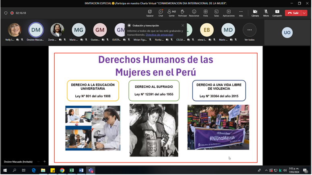Open Sticky Notes from taskbar
The image size is (312, 175).
click(52, 171)
